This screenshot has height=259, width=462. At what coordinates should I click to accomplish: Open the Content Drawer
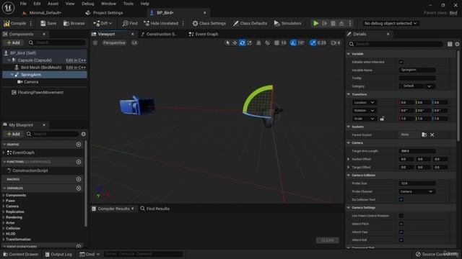coord(21,254)
